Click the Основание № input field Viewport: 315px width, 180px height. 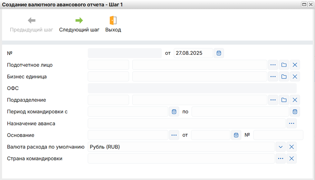(278, 135)
